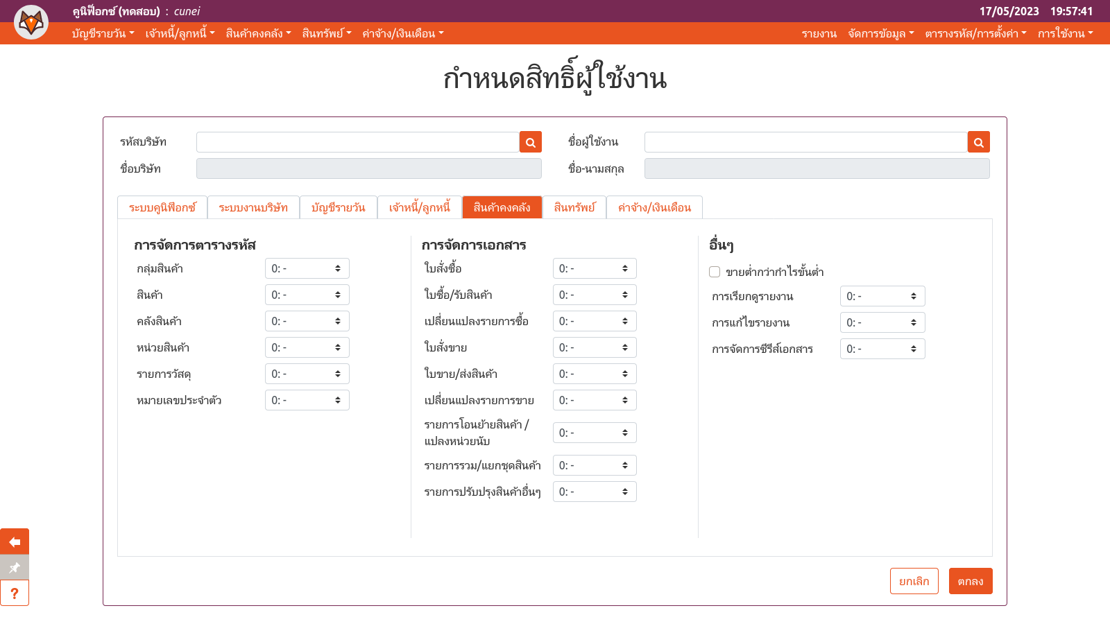Open the question mark help icon

[x=15, y=593]
